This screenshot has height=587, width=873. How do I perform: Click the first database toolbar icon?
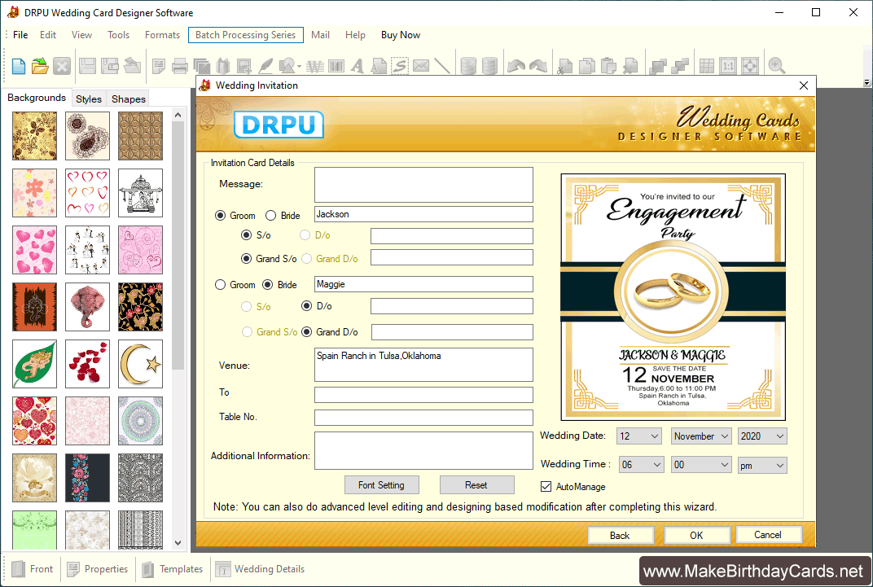pyautogui.click(x=468, y=66)
